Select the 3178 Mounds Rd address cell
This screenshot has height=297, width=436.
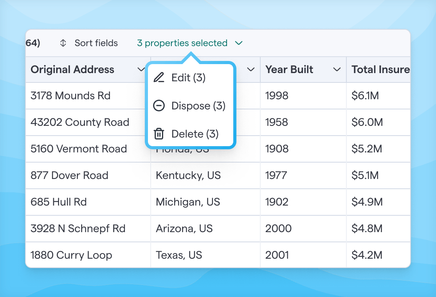point(70,96)
